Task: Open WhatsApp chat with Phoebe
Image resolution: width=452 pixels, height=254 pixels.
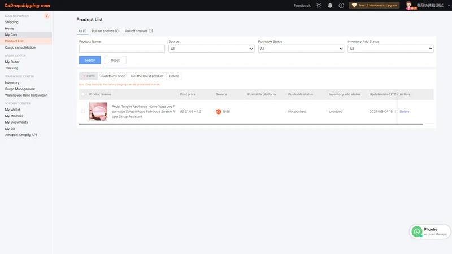Action: point(430,231)
